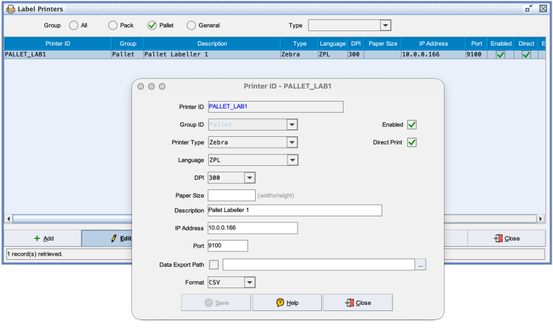Click the Label Printers window printer icon
Image resolution: width=553 pixels, height=329 pixels.
coord(10,9)
